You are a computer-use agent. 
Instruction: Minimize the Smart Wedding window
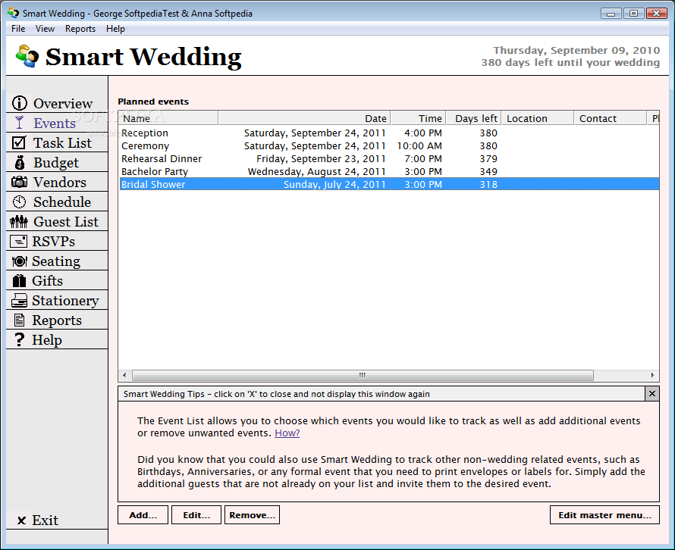611,14
